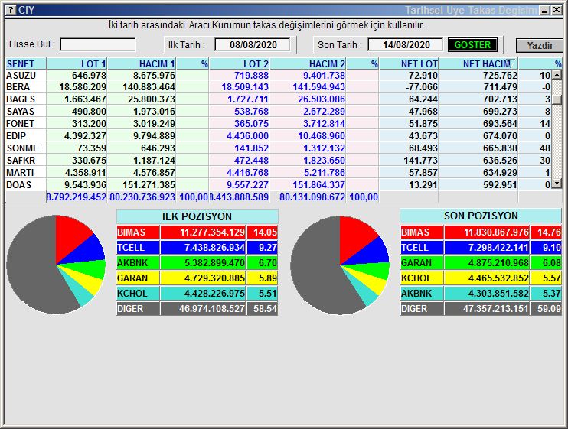Click the Son Tarih date field
This screenshot has width=568, height=429.
tap(406, 45)
